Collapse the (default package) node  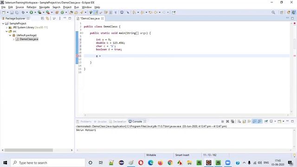tap(10, 35)
